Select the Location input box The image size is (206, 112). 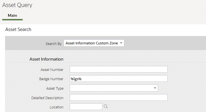(86, 107)
